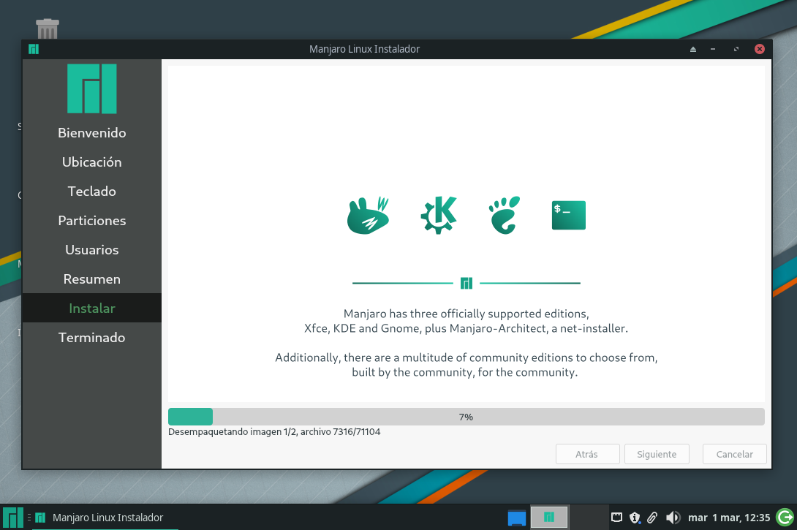Click the Siguiente button

click(x=656, y=453)
